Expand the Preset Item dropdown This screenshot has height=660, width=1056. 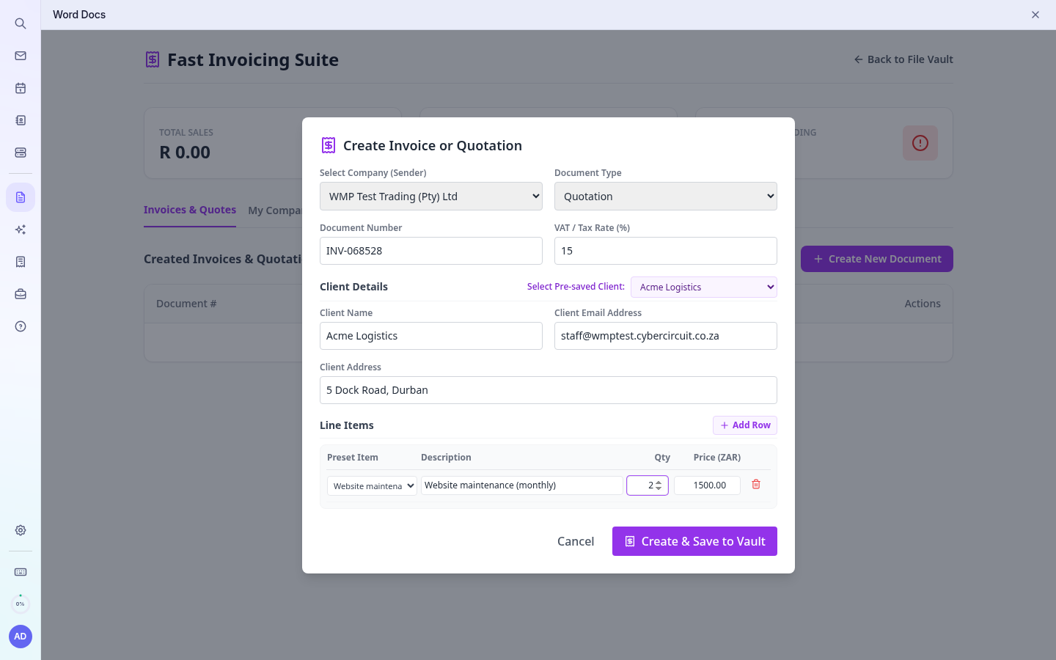(x=372, y=485)
